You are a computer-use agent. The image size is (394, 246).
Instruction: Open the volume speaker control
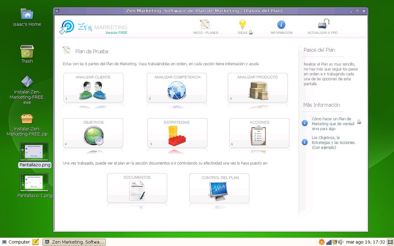pos(341,242)
